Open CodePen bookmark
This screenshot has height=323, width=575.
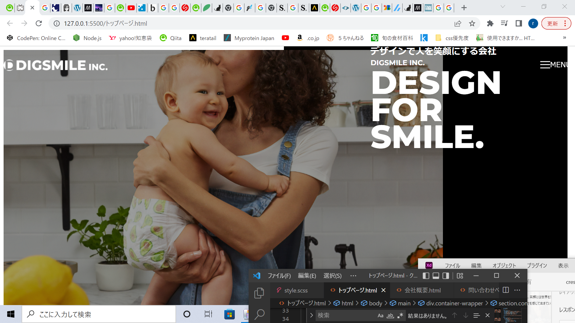36,38
